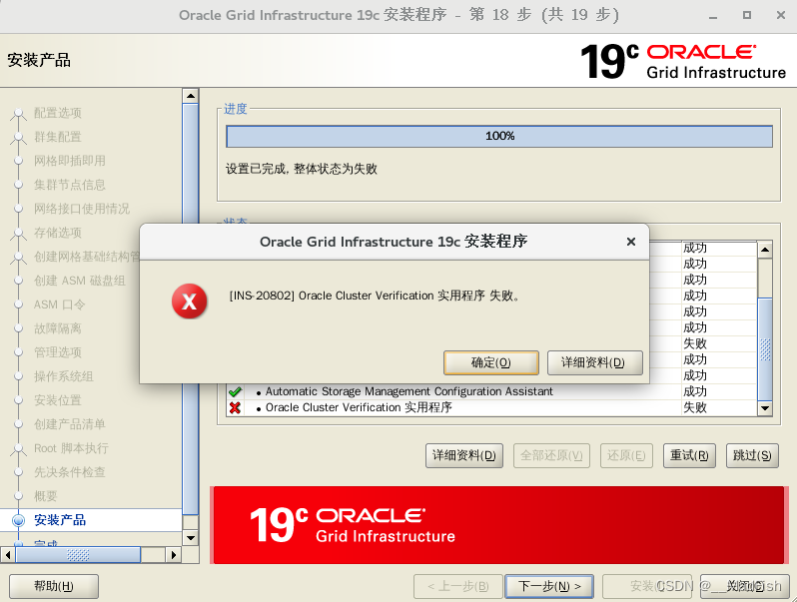The height and width of the screenshot is (602, 797).
Task: Select the Root 脚本执行 step
Action: (71, 448)
